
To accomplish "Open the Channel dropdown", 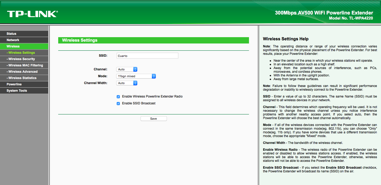I will [127, 69].
